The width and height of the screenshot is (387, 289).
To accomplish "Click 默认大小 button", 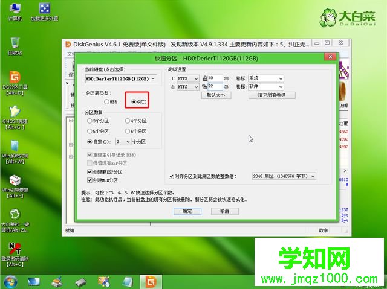I will pos(216,95).
